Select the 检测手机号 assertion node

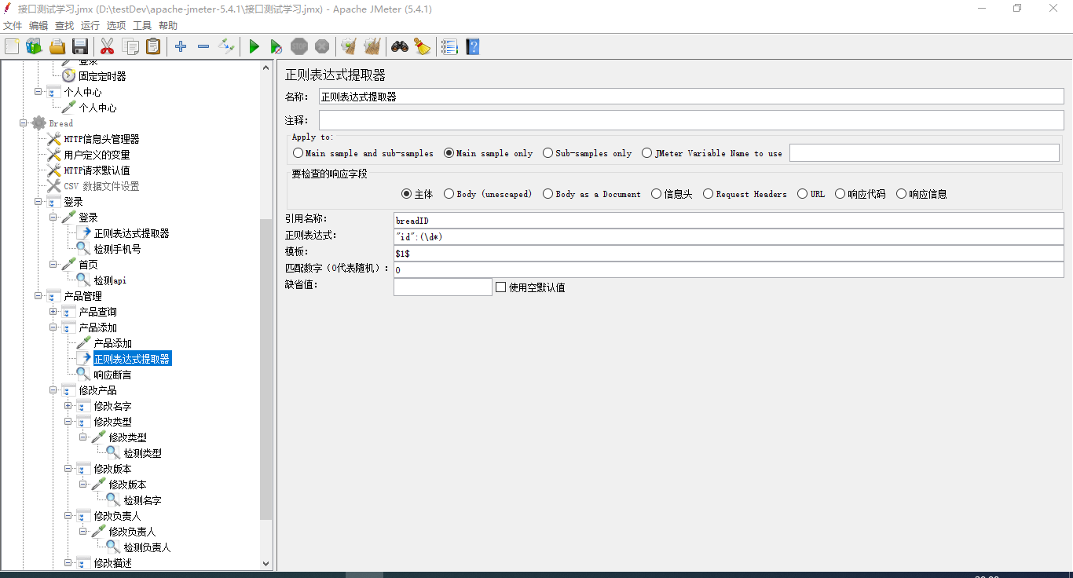click(x=117, y=249)
